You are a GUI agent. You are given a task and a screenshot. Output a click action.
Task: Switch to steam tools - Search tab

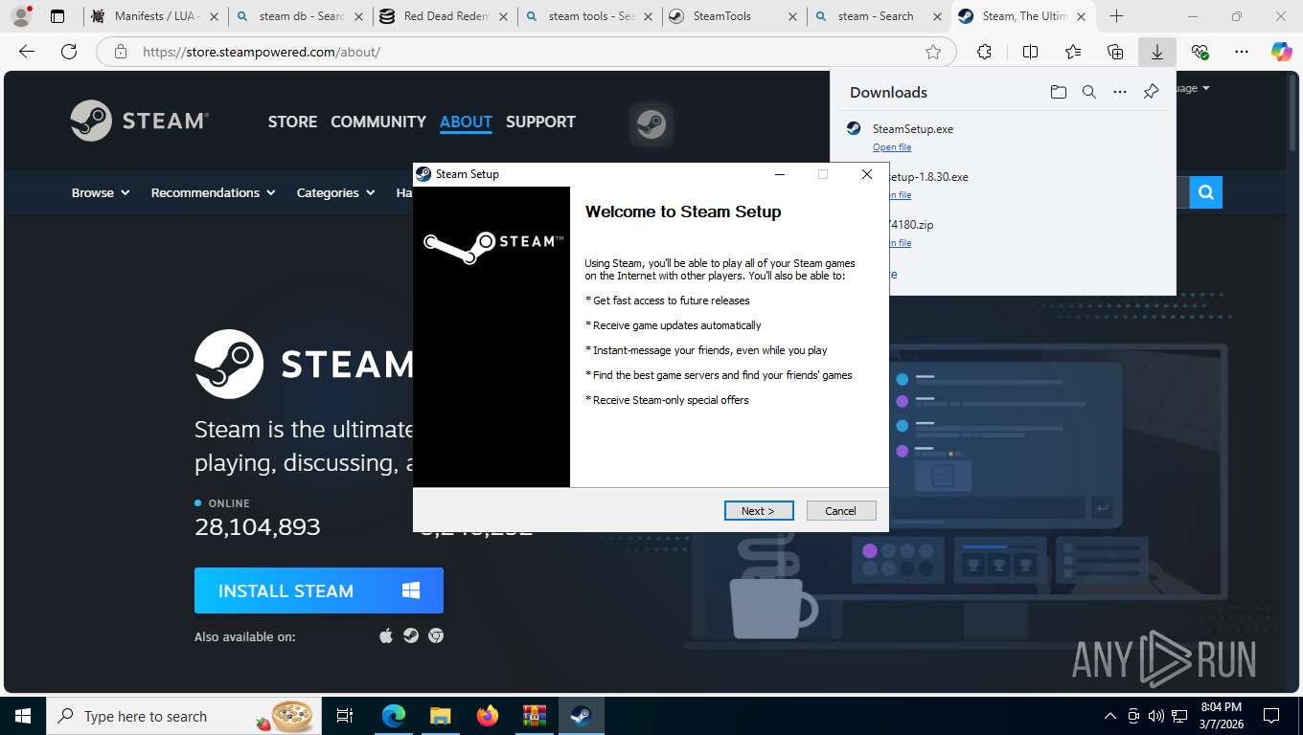point(589,16)
